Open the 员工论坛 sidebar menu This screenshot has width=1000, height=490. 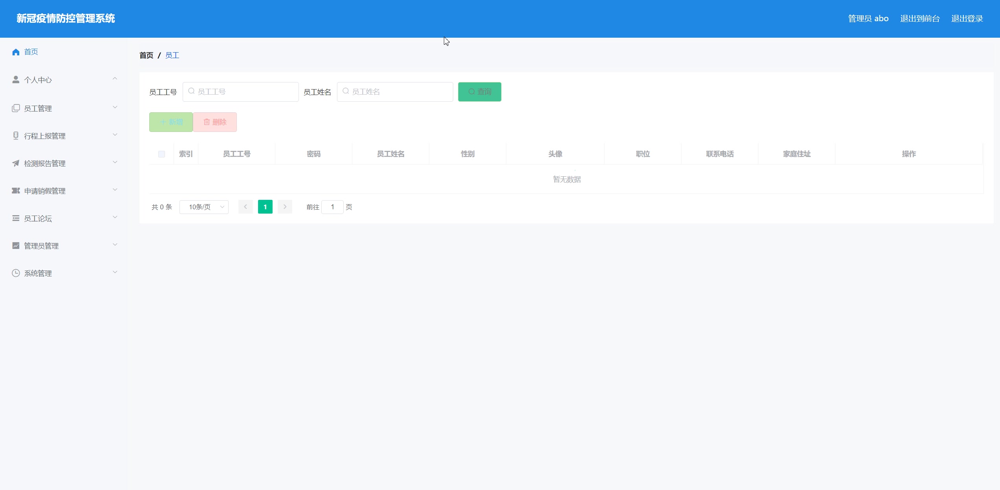pos(64,218)
